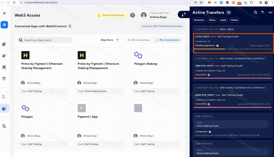
Task: Click the Testnet Environment badge
Action: click(x=111, y=15)
